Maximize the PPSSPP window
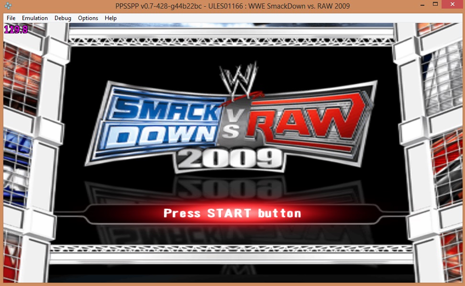Image resolution: width=465 pixels, height=286 pixels. 435,5
